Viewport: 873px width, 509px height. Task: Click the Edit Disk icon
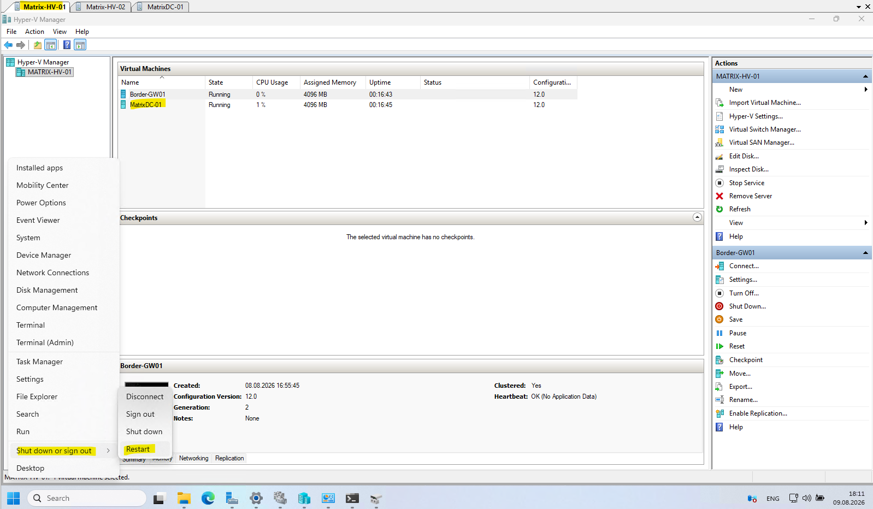[x=719, y=156]
